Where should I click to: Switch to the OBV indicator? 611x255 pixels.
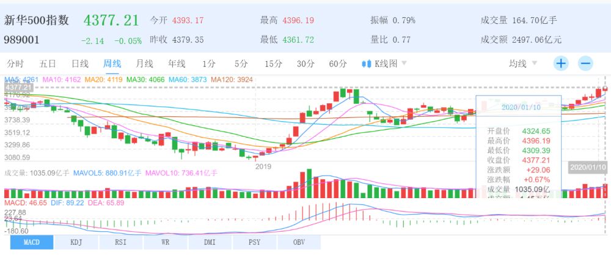(x=299, y=243)
